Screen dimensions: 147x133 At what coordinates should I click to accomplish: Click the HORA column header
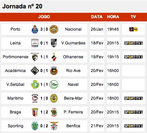coord(113,17)
